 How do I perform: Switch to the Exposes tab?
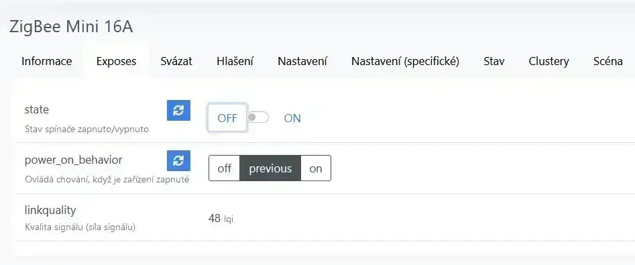click(116, 61)
